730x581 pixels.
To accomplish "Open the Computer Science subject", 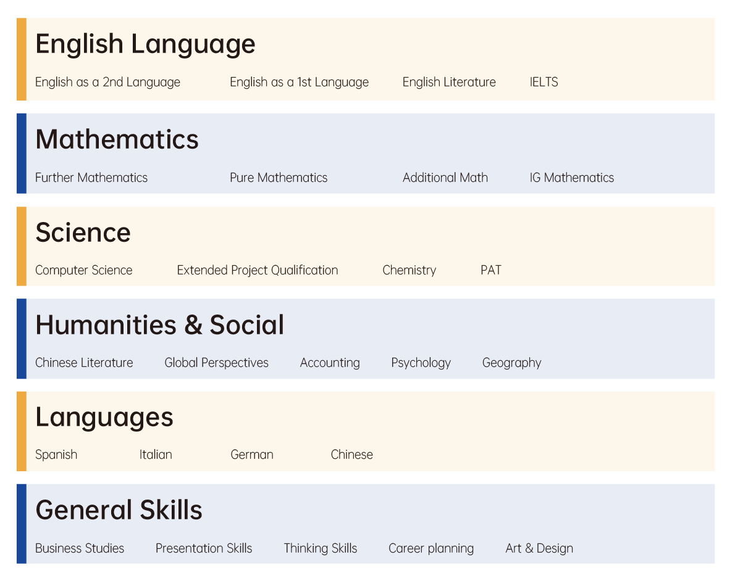I will [x=83, y=270].
